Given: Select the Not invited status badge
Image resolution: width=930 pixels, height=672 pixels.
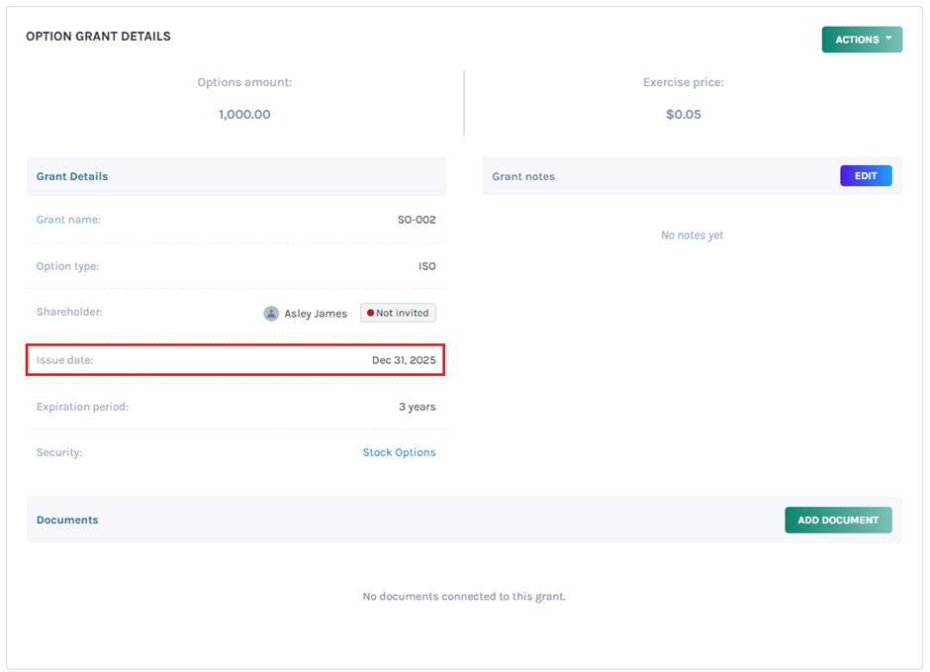Looking at the screenshot, I should [399, 313].
